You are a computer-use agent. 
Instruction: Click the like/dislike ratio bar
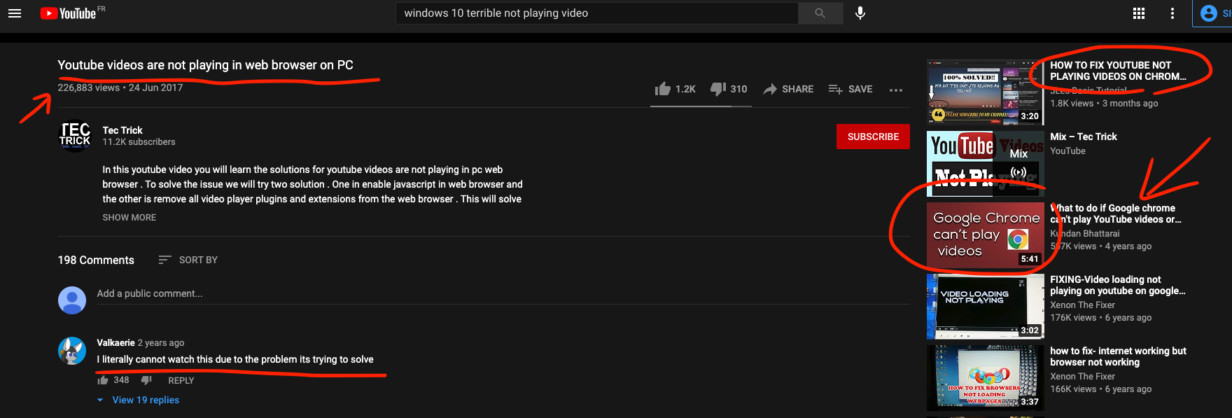(x=701, y=106)
